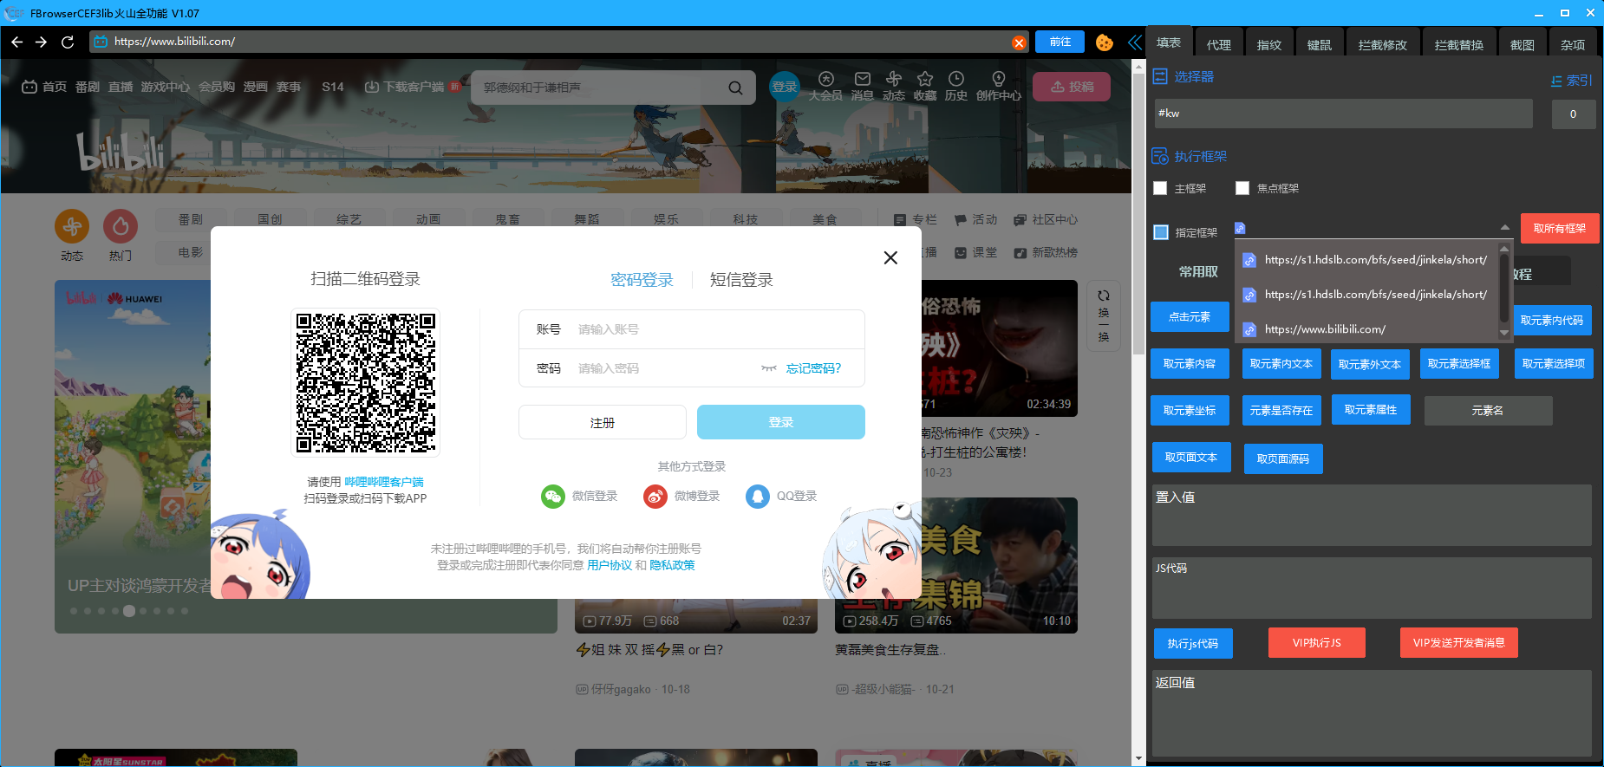The height and width of the screenshot is (767, 1604).
Task: Check the 焦点框架 checkbox
Action: 1242,188
